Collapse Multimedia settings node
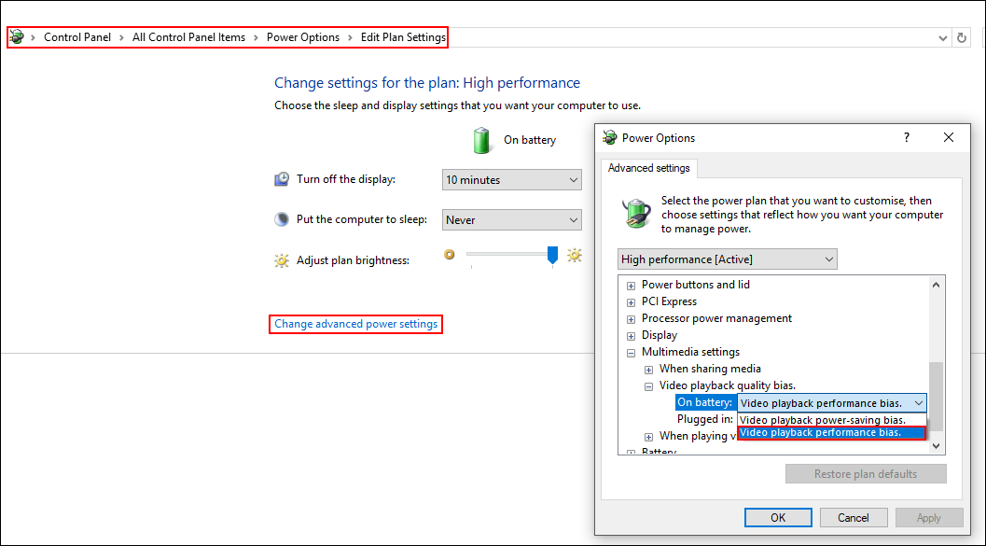Screen dimensions: 986x546 click(x=631, y=354)
